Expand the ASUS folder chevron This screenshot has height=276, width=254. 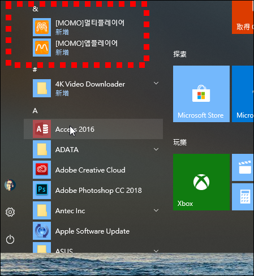click(x=156, y=251)
